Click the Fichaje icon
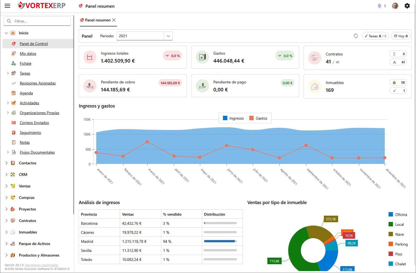Viewport: 416px width, 273px height. [13, 63]
